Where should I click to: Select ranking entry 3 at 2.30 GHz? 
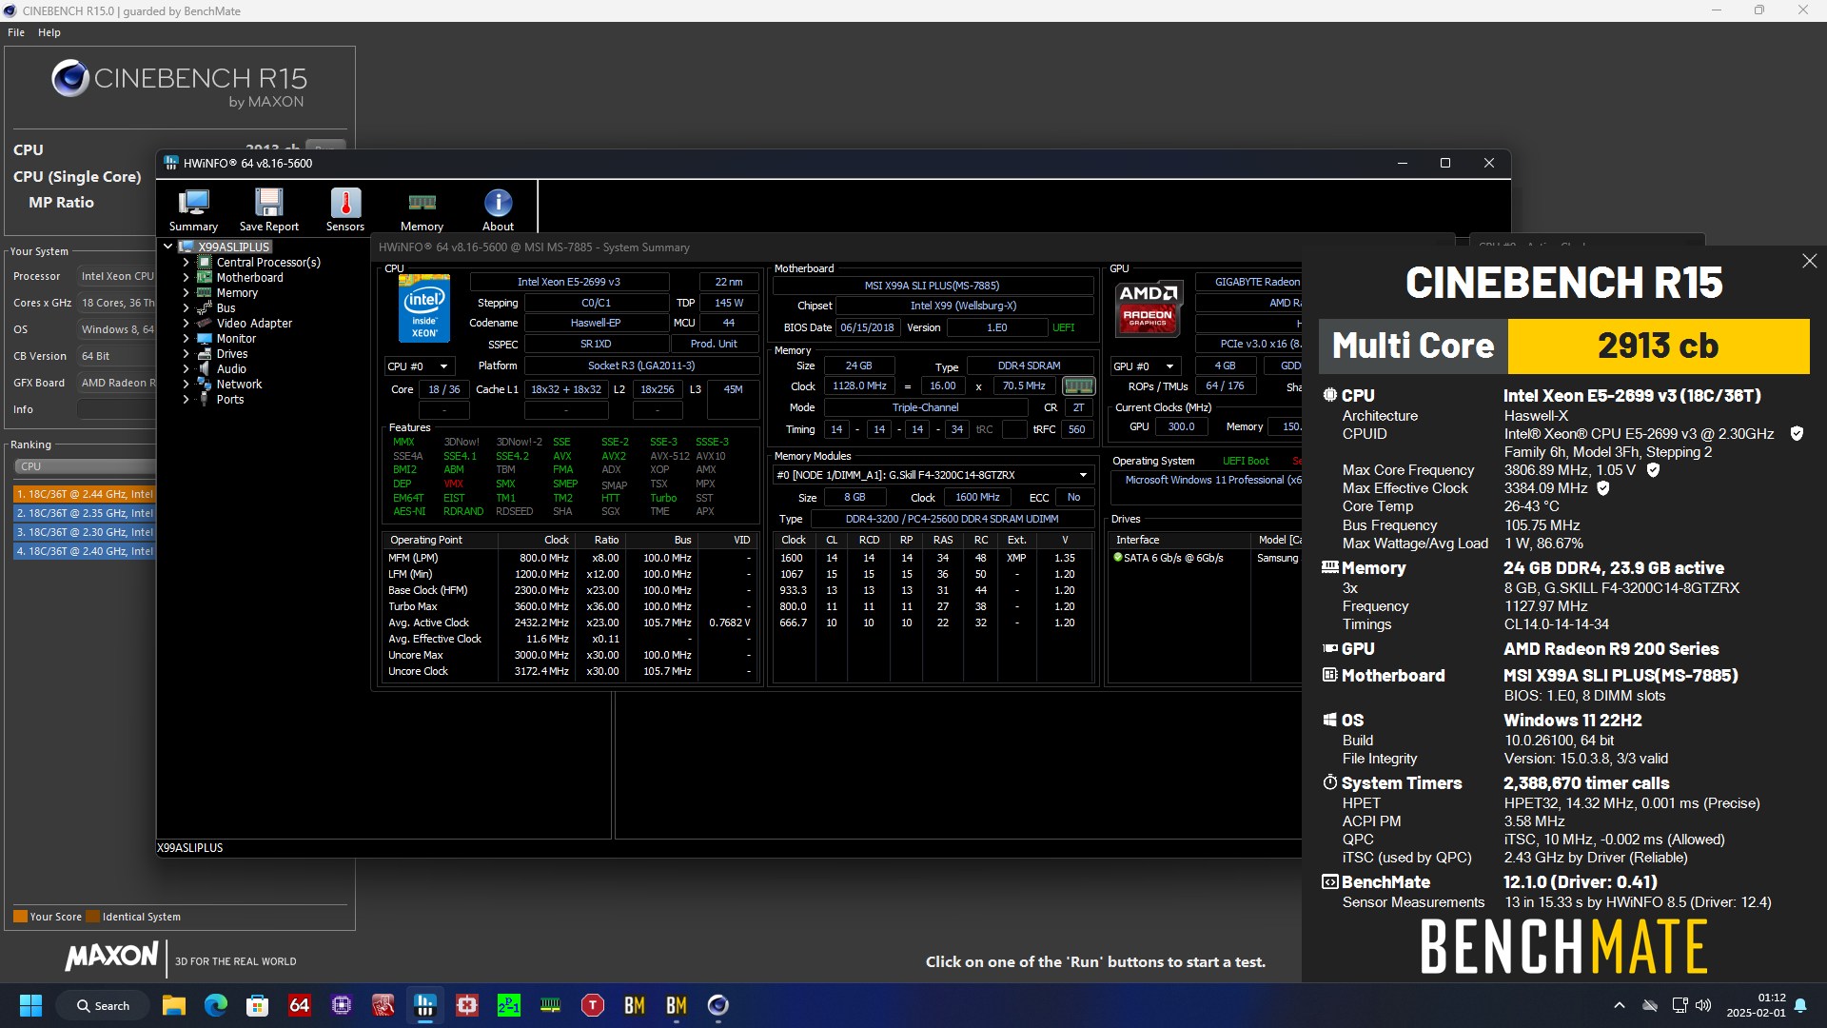click(84, 532)
